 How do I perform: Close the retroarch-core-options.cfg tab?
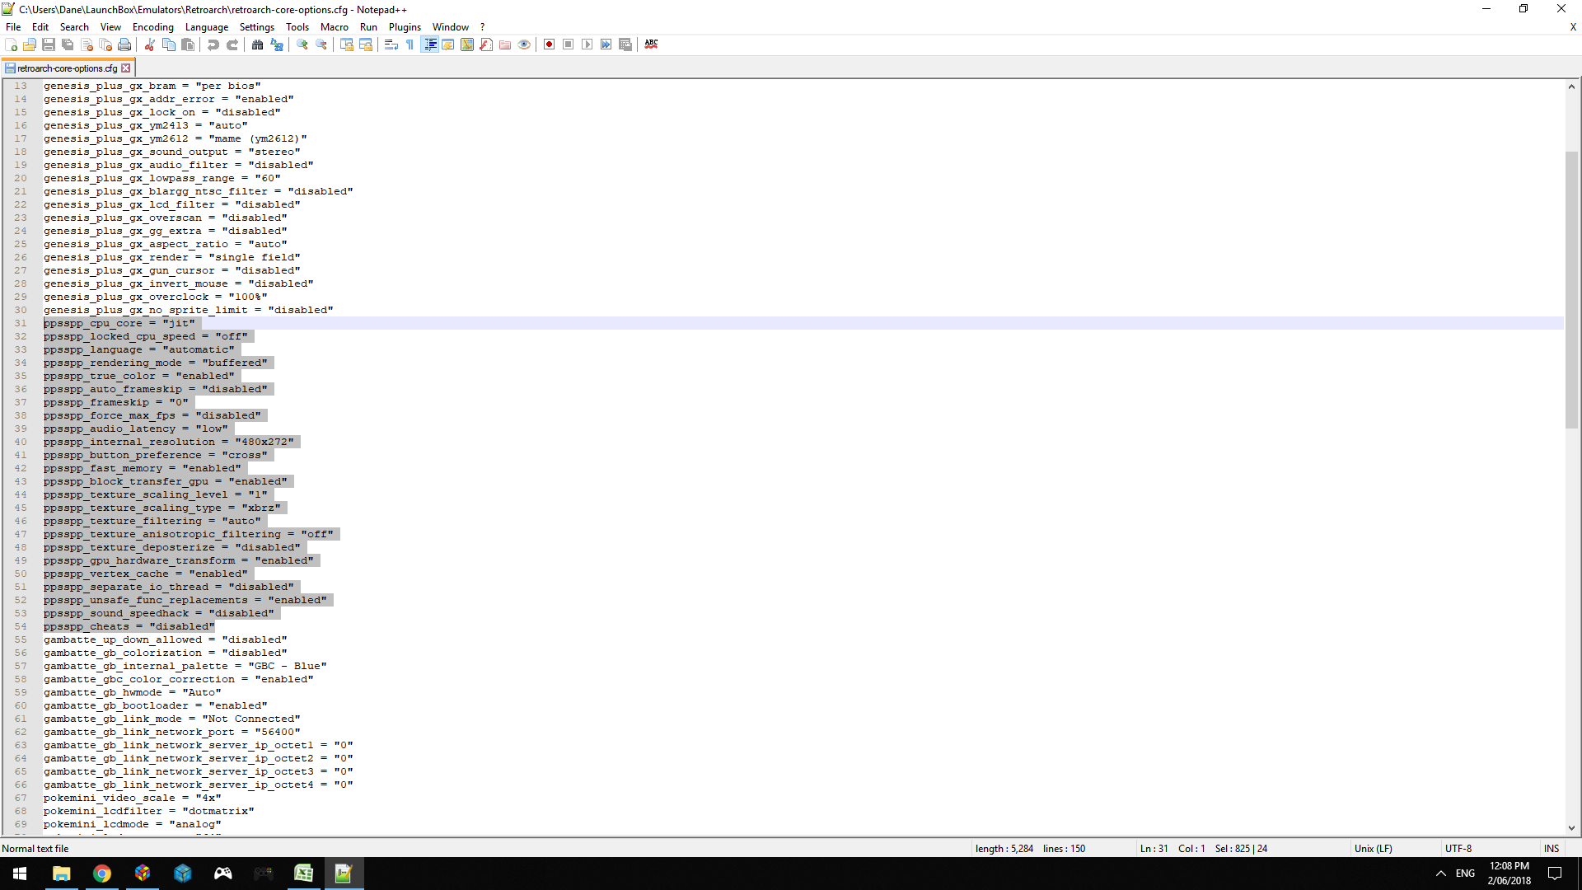126,68
